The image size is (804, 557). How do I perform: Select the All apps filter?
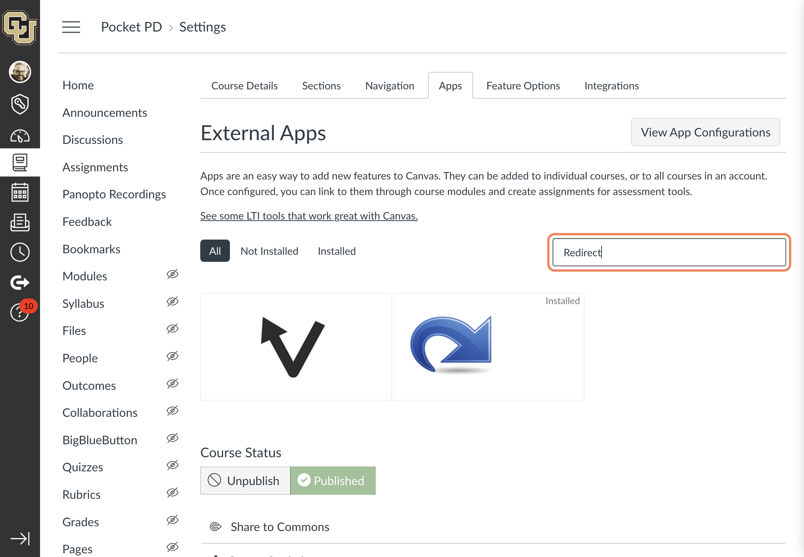(x=215, y=251)
